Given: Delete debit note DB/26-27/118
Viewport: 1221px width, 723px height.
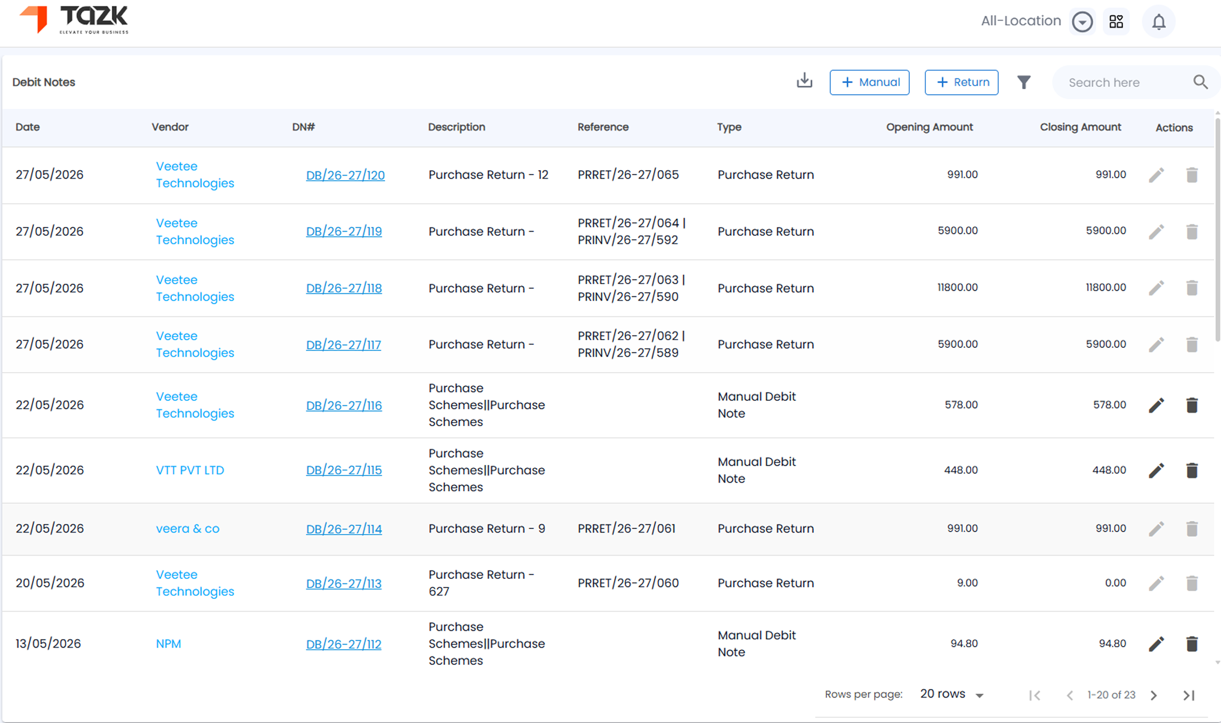Looking at the screenshot, I should coord(1191,288).
